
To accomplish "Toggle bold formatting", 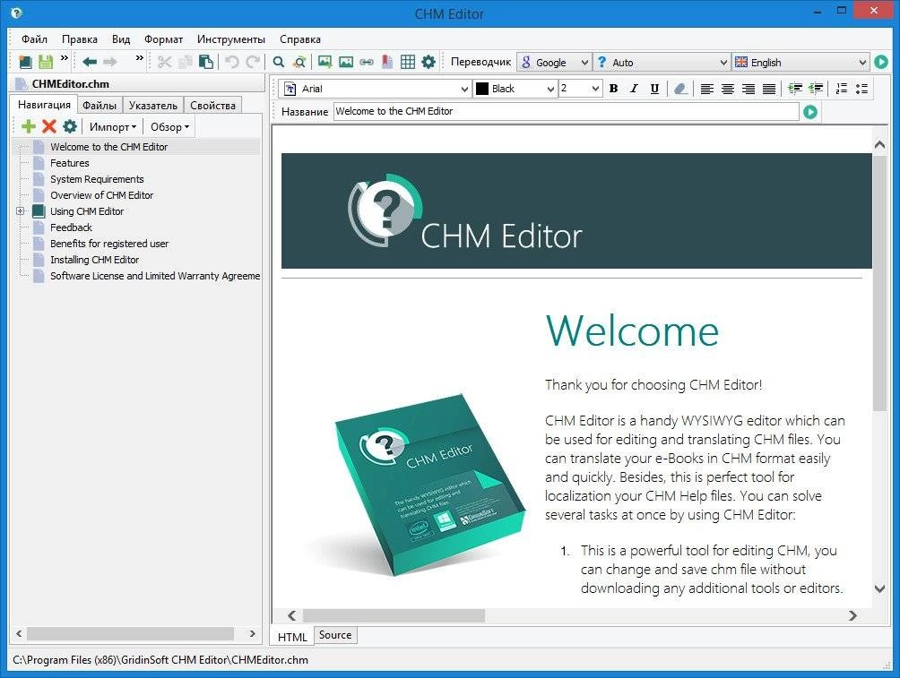I will (x=613, y=89).
